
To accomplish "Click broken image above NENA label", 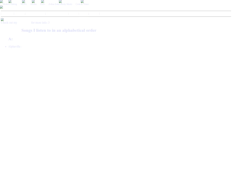I will point(24,1).
